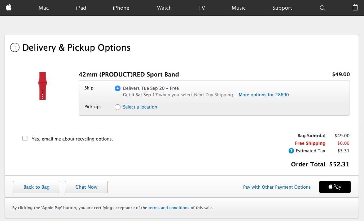Open the Support page
This screenshot has height=221, width=364.
[x=282, y=8]
